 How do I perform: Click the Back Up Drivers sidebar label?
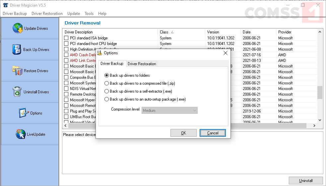pyautogui.click(x=36, y=50)
